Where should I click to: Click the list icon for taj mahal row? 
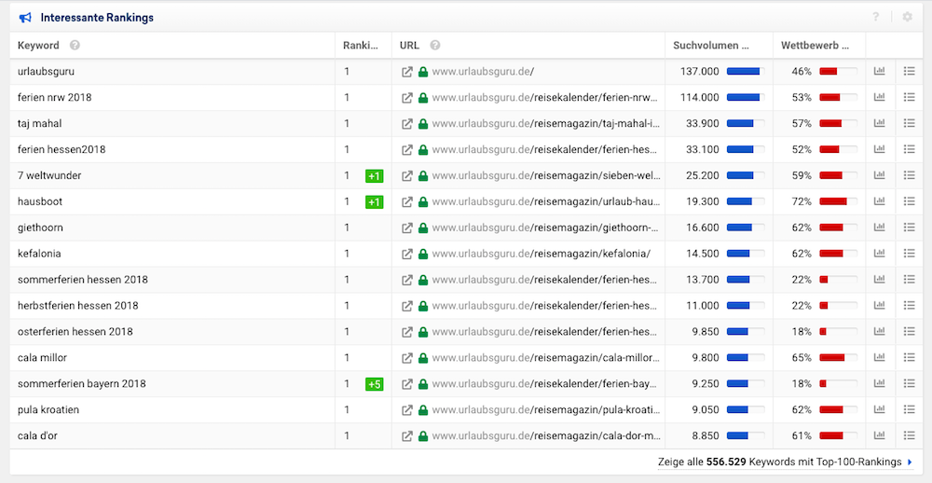point(909,123)
